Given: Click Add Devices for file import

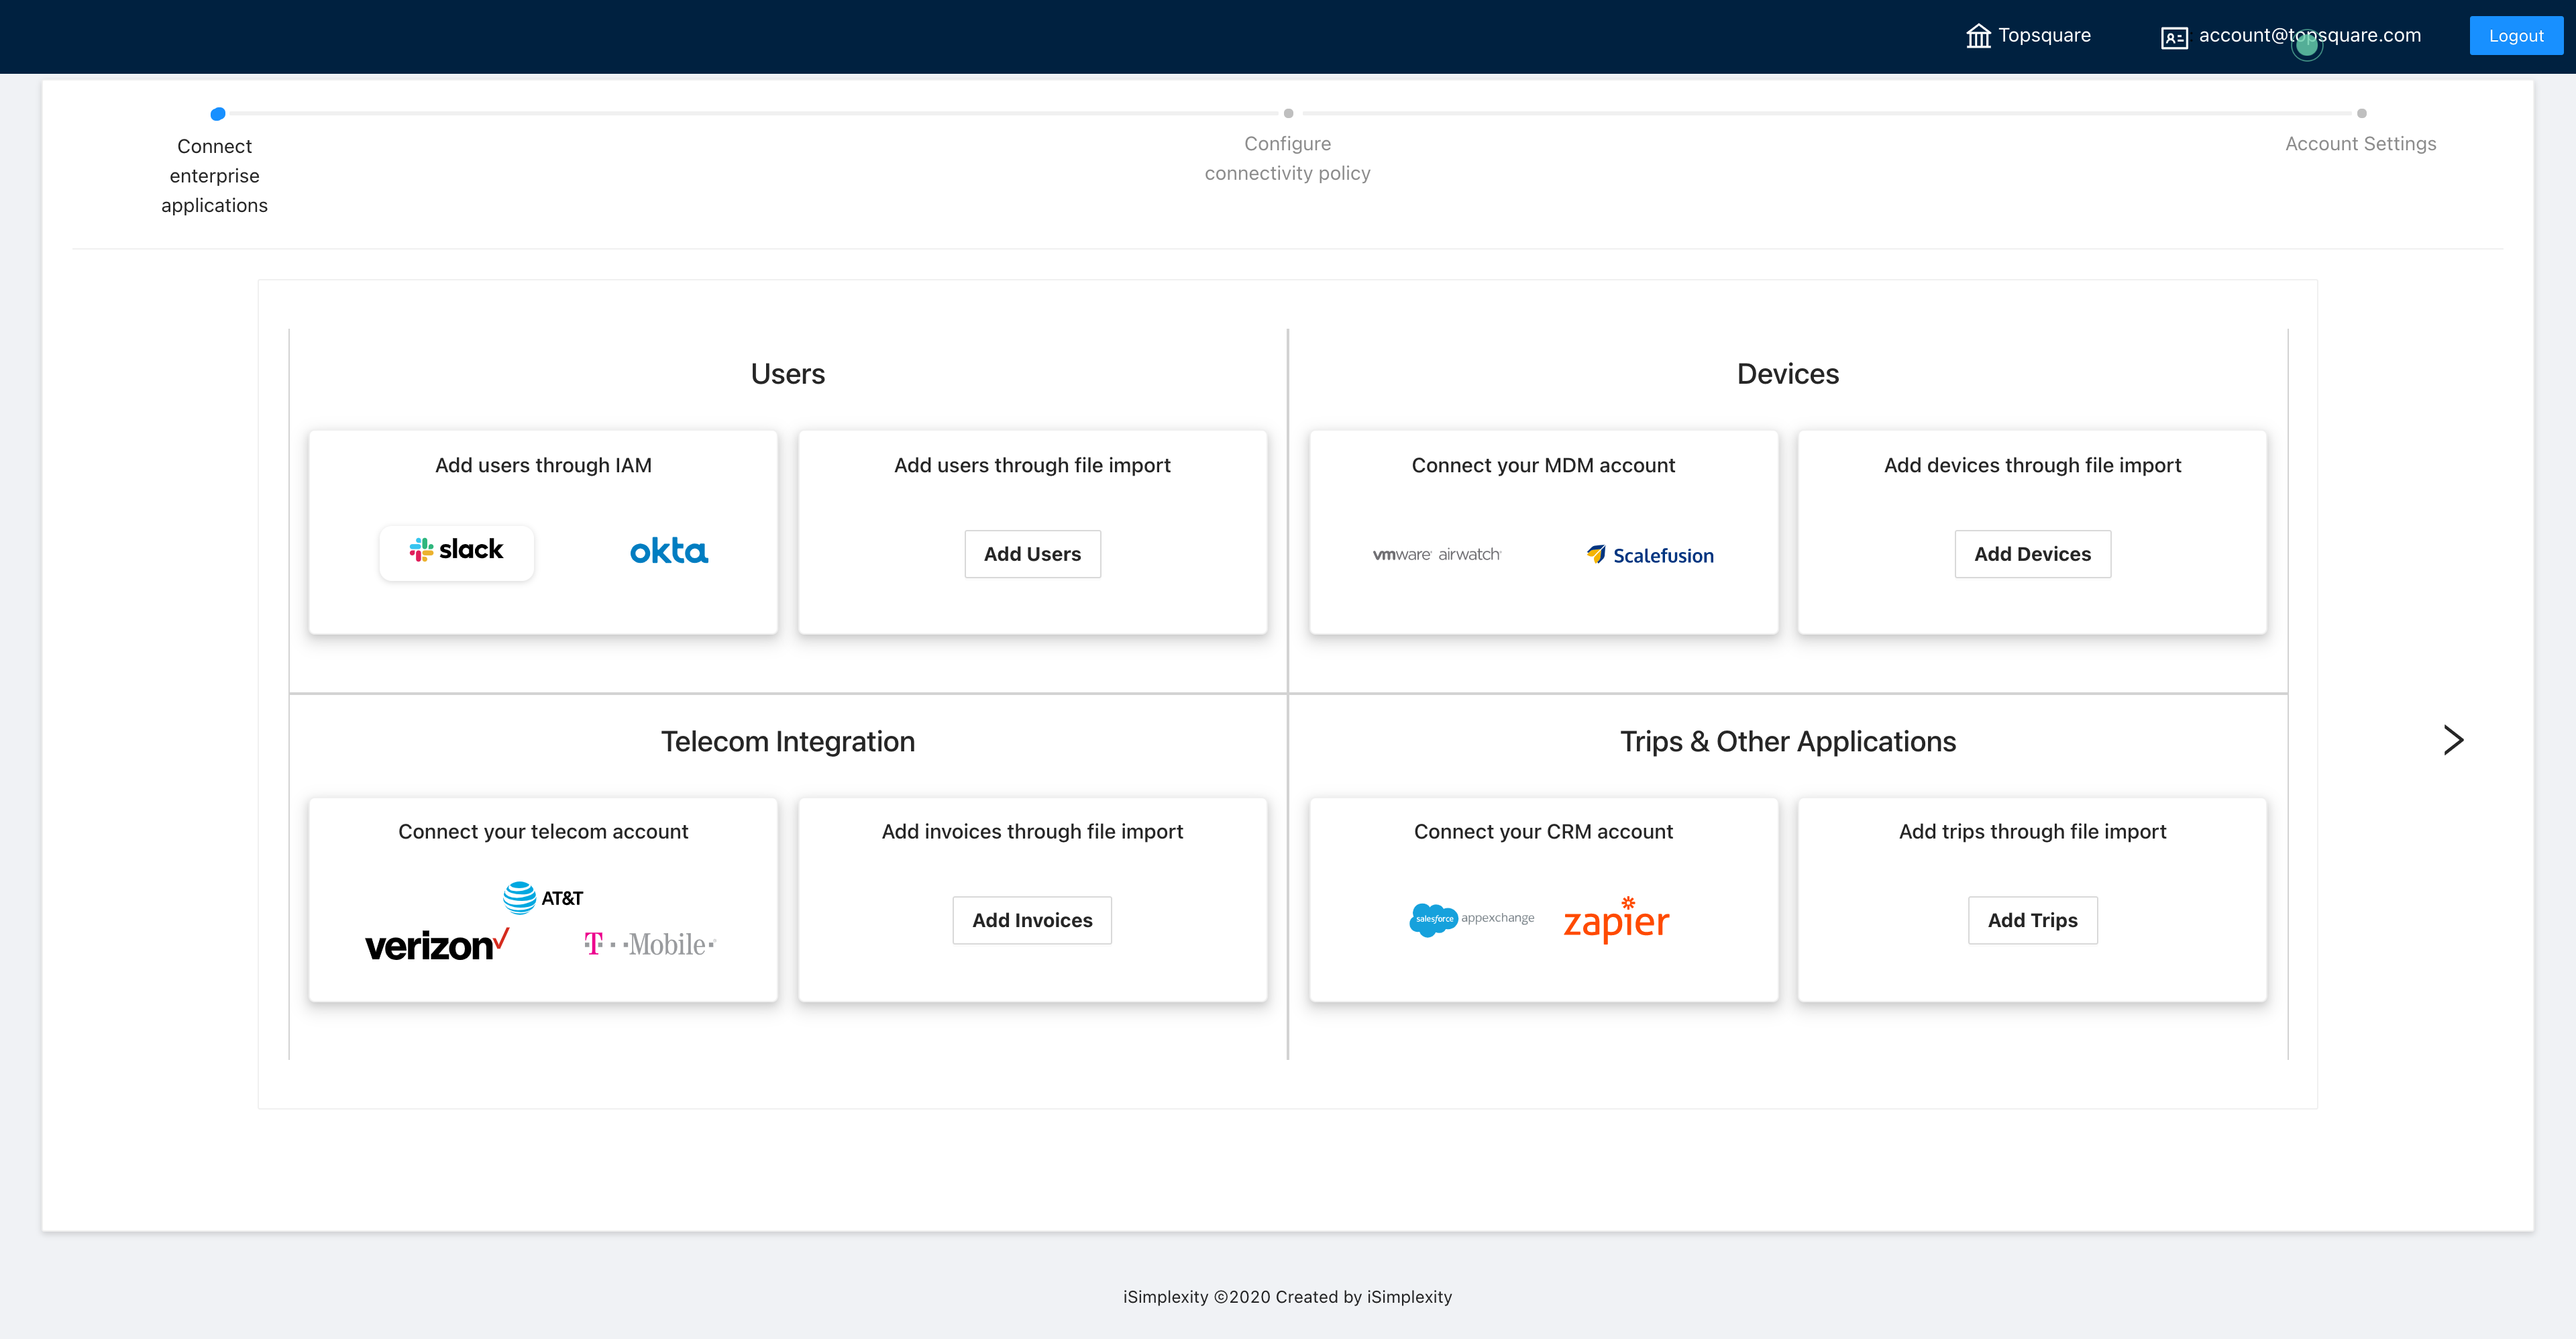Looking at the screenshot, I should pyautogui.click(x=2032, y=553).
